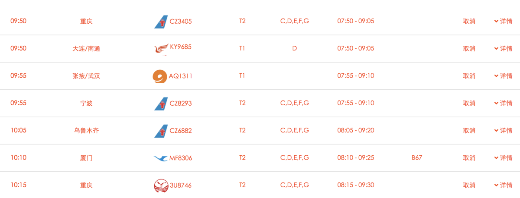Click the China Southern logo beside CZ3405
The width and height of the screenshot is (520, 198).
[161, 22]
